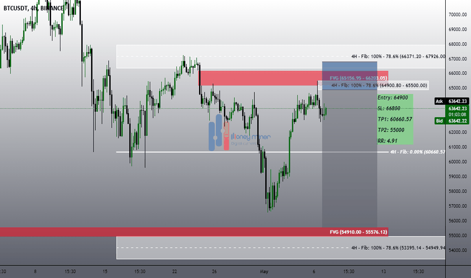Click the 13 date label on the time axis
Viewport: 471px width, 278px height.
click(x=383, y=271)
